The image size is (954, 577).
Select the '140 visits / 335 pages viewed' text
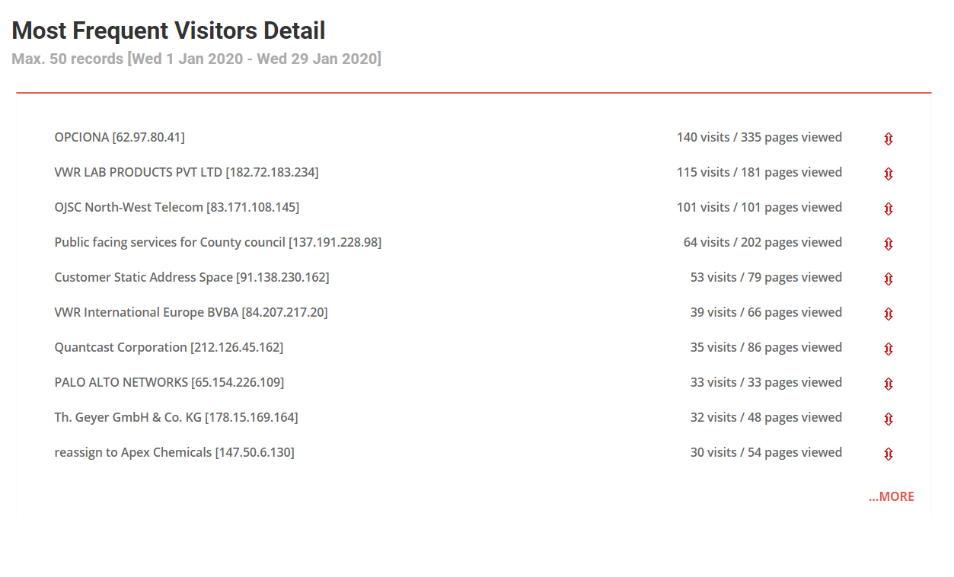[x=759, y=137]
